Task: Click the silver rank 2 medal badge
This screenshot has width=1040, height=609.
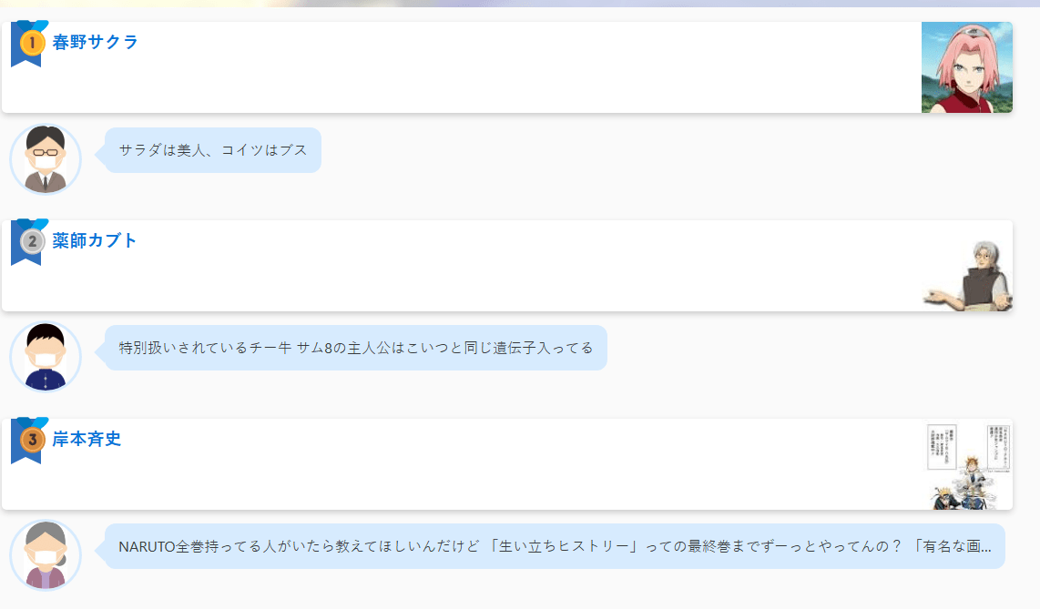Action: point(32,241)
